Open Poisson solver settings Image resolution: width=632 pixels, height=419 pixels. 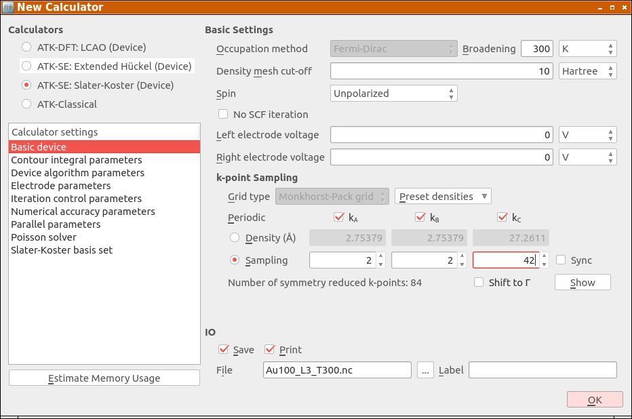[x=104, y=237]
